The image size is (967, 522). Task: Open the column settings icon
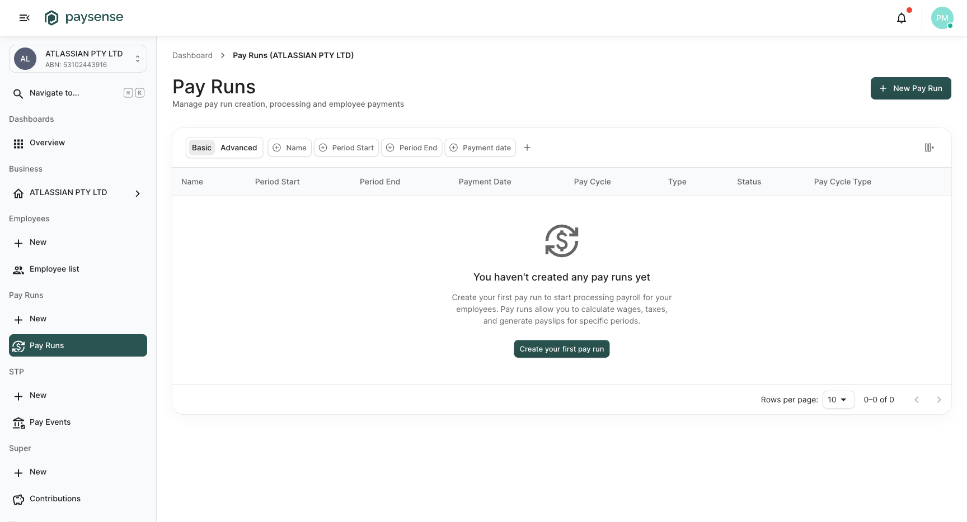tap(929, 148)
